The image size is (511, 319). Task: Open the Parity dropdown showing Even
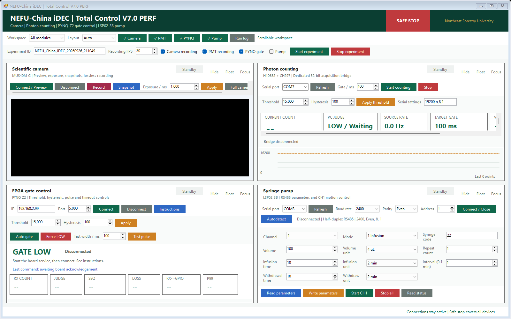407,209
